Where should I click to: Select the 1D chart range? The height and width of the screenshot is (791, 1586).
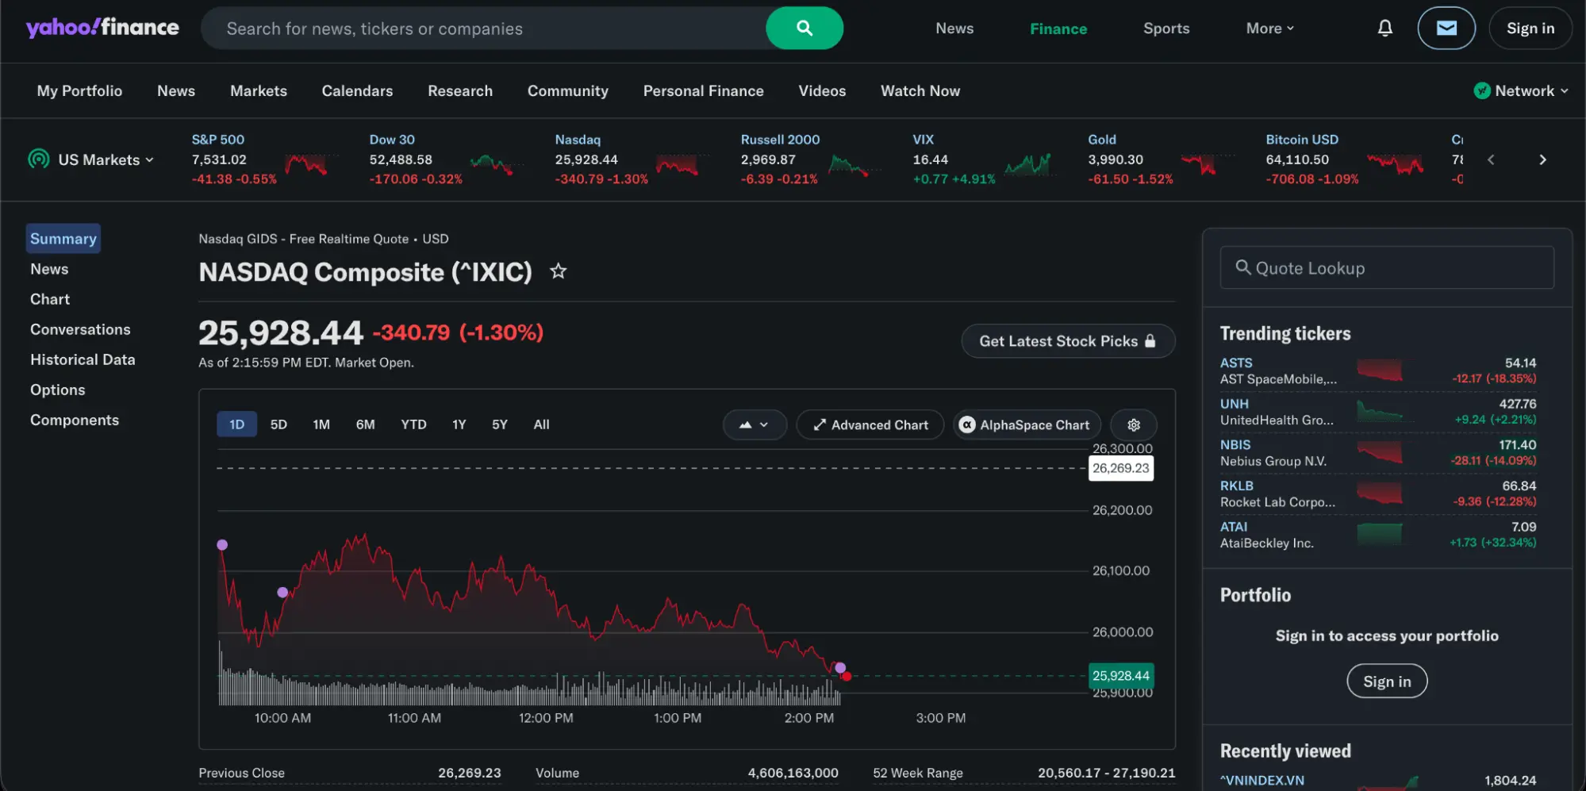tap(236, 424)
